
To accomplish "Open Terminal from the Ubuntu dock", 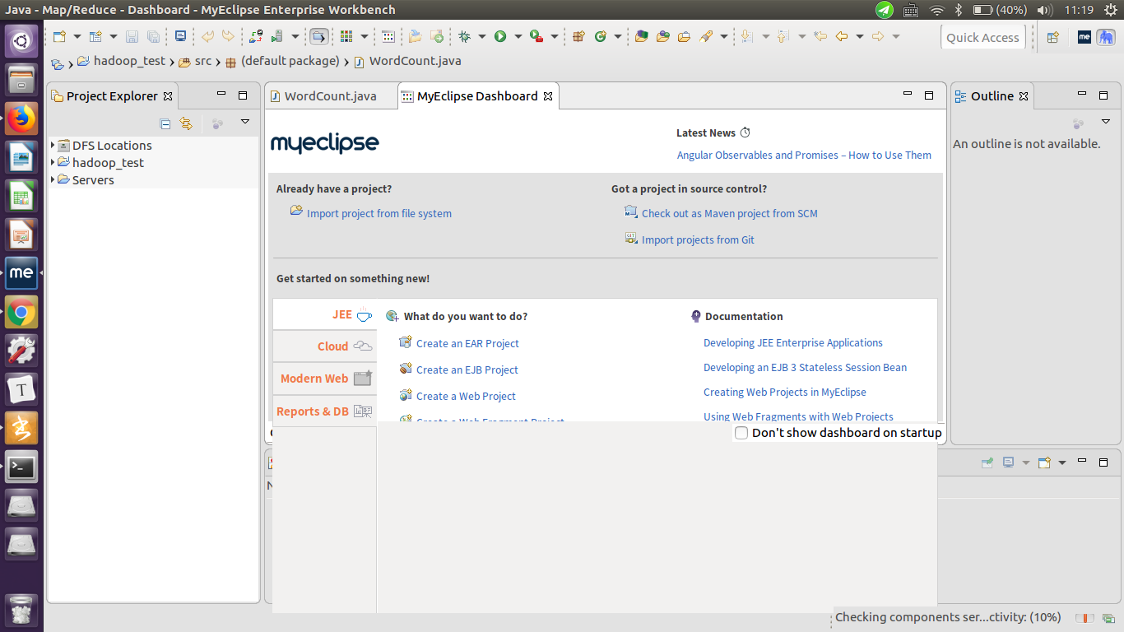I will pyautogui.click(x=21, y=467).
